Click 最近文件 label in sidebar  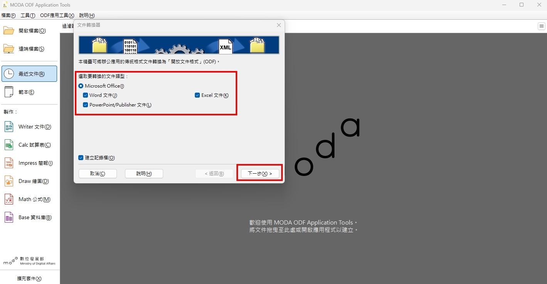32,74
